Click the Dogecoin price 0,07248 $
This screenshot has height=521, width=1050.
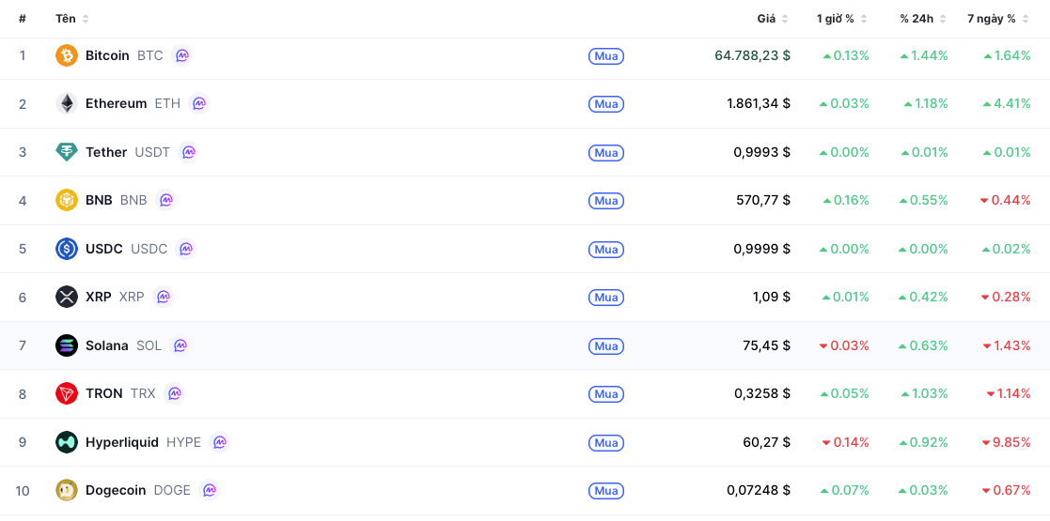759,490
